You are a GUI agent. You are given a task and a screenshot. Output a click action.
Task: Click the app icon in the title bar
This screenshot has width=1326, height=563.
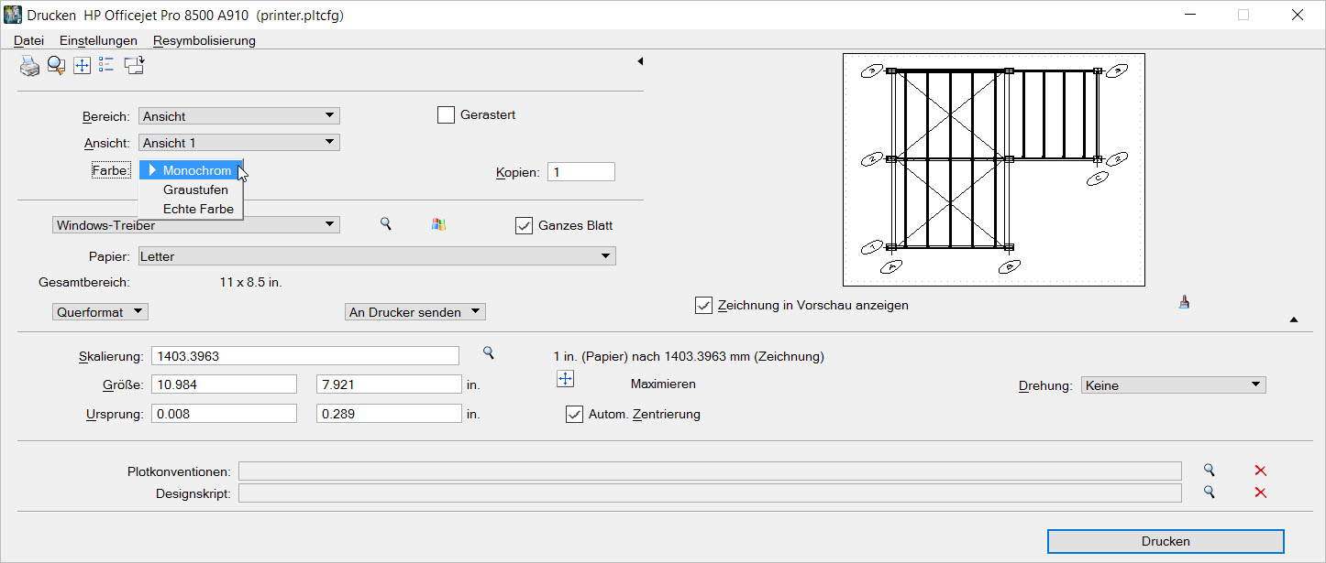tap(14, 15)
